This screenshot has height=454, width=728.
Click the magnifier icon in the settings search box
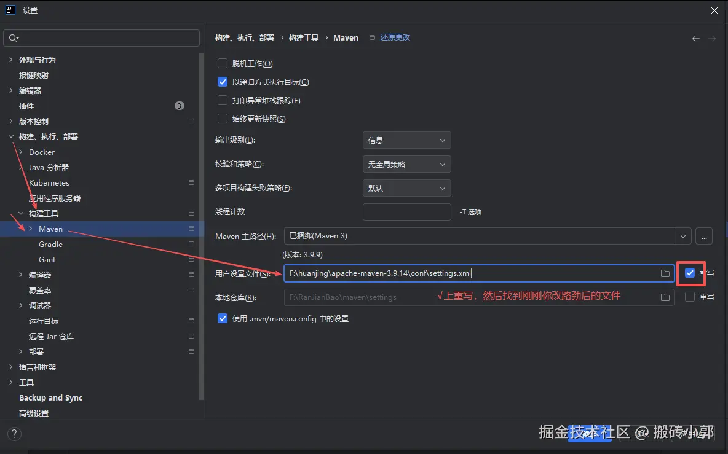[x=12, y=37]
